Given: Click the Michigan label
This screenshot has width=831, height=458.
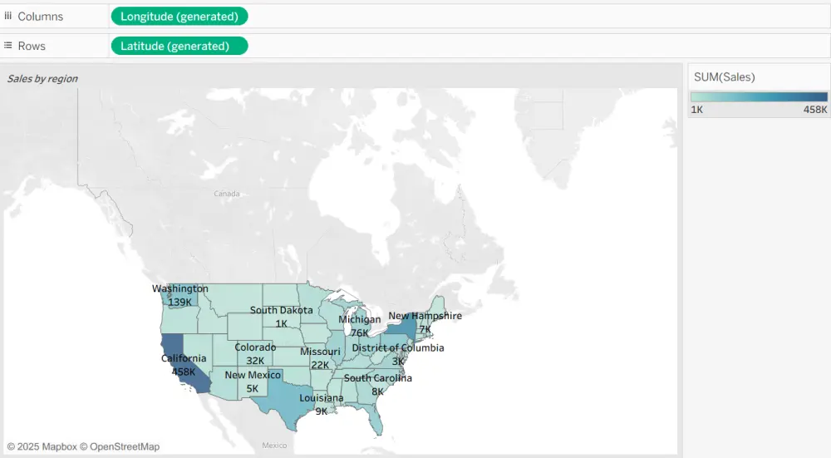Looking at the screenshot, I should point(360,319).
